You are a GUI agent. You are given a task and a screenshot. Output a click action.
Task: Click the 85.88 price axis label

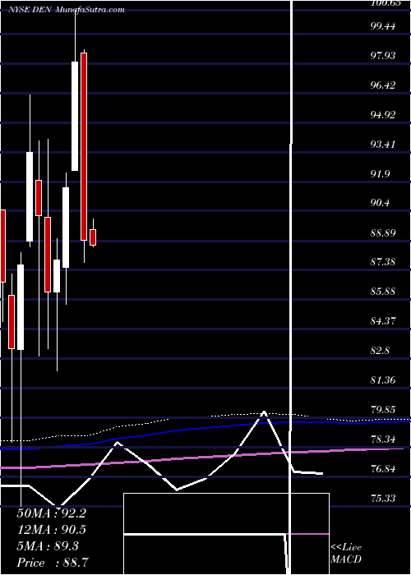[x=384, y=292]
